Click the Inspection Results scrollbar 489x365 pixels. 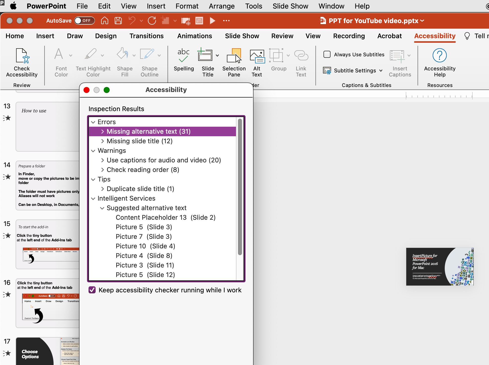click(x=240, y=187)
